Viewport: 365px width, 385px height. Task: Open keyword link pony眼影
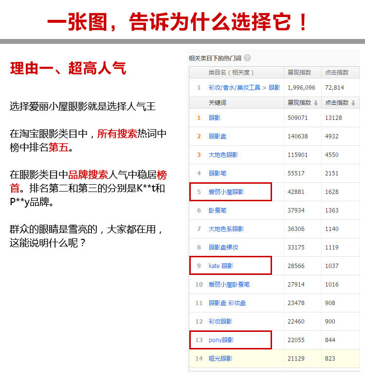[x=221, y=340]
